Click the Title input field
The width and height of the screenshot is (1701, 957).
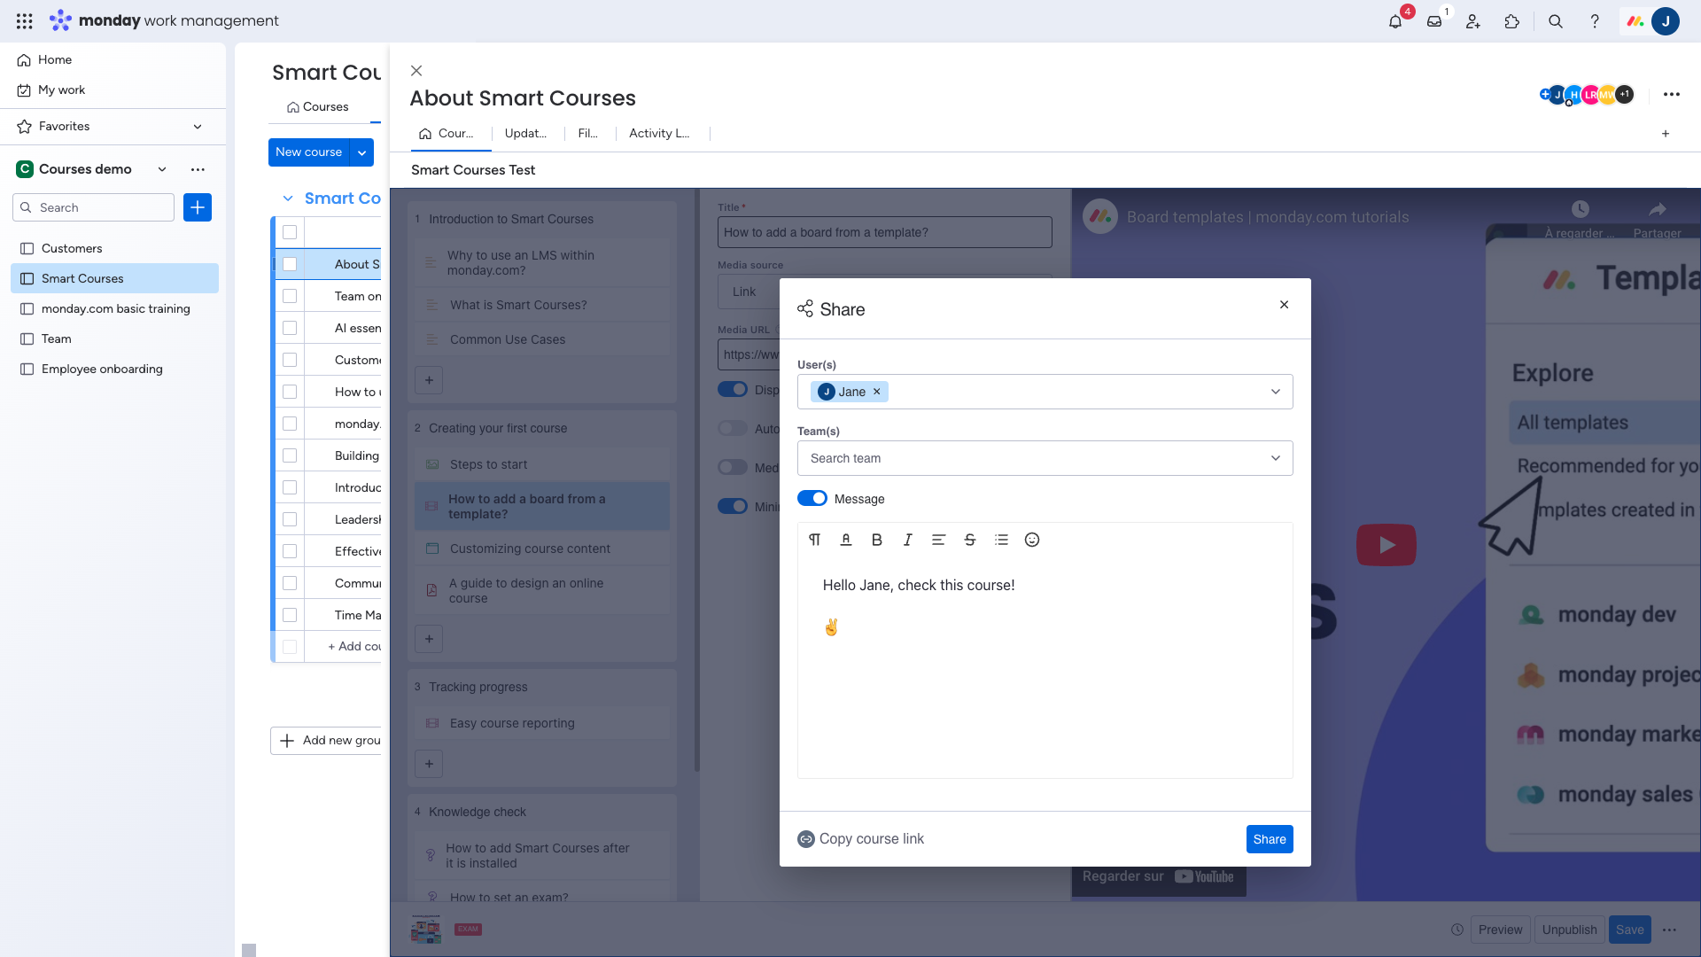point(884,232)
